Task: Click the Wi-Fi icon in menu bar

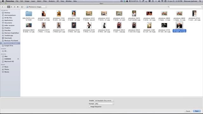Action: click(x=162, y=1)
